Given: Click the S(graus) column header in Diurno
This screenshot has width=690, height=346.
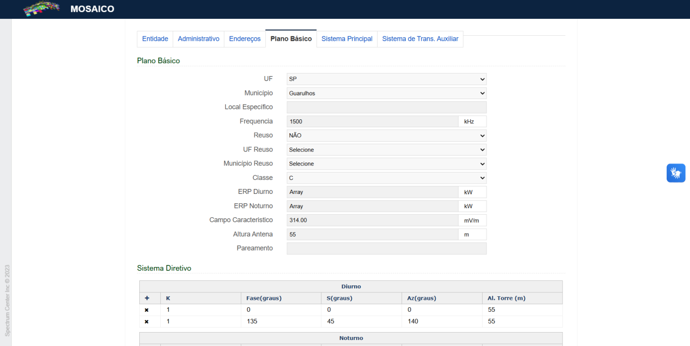Looking at the screenshot, I should (361, 298).
